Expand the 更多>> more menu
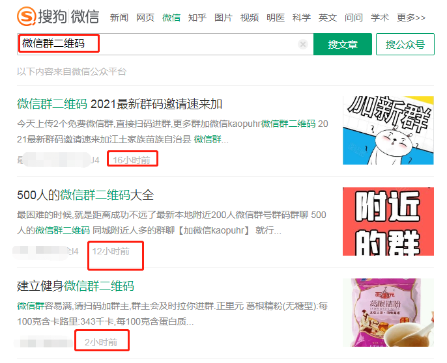Viewport: 447px width, 363px height. [411, 18]
